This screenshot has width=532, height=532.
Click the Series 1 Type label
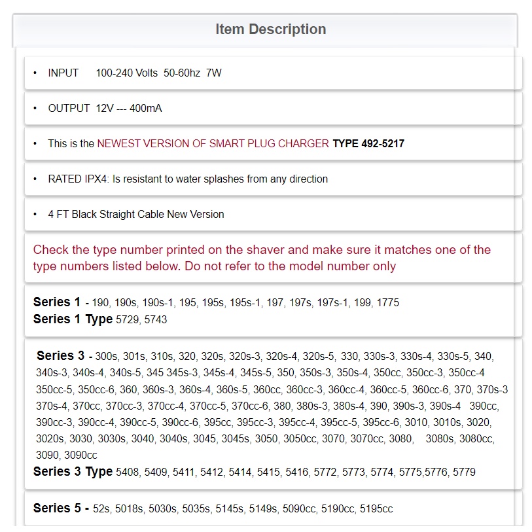(73, 319)
